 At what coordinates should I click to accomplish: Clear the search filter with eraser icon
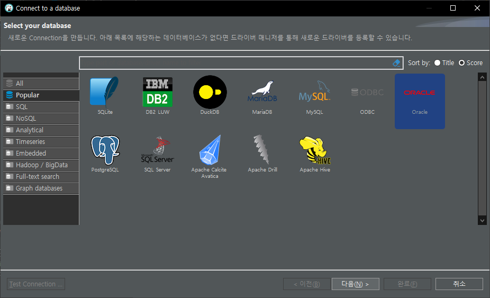(396, 63)
